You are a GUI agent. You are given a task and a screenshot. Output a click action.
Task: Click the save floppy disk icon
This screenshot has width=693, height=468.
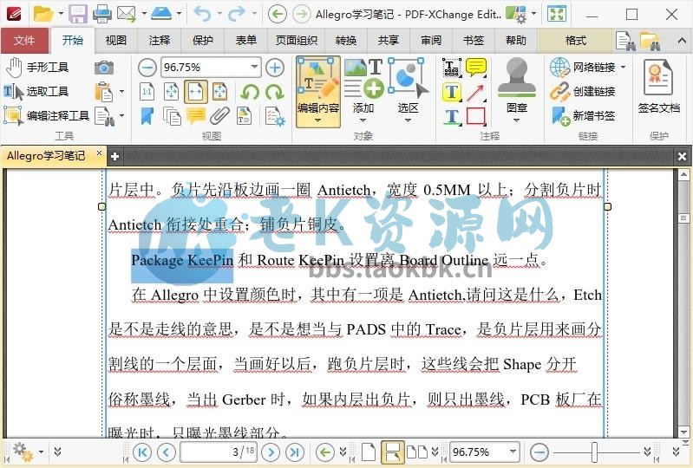pyautogui.click(x=78, y=14)
